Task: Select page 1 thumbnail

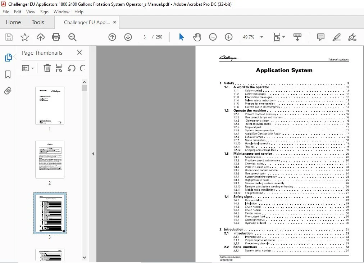Action: click(x=50, y=105)
